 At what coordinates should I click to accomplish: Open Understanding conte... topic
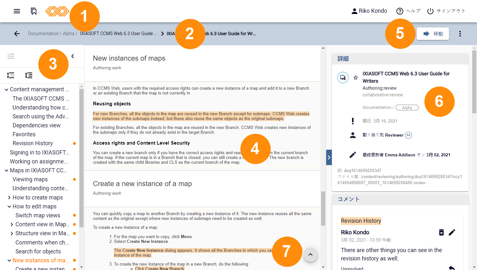coord(40,188)
